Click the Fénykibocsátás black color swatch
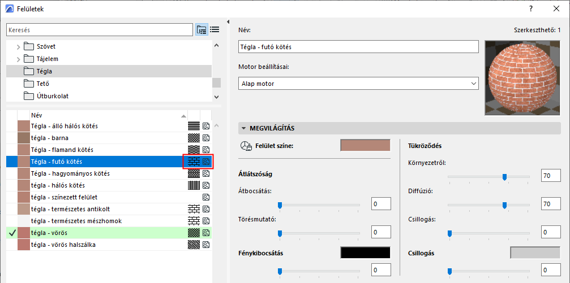570x283 pixels. pyautogui.click(x=365, y=252)
